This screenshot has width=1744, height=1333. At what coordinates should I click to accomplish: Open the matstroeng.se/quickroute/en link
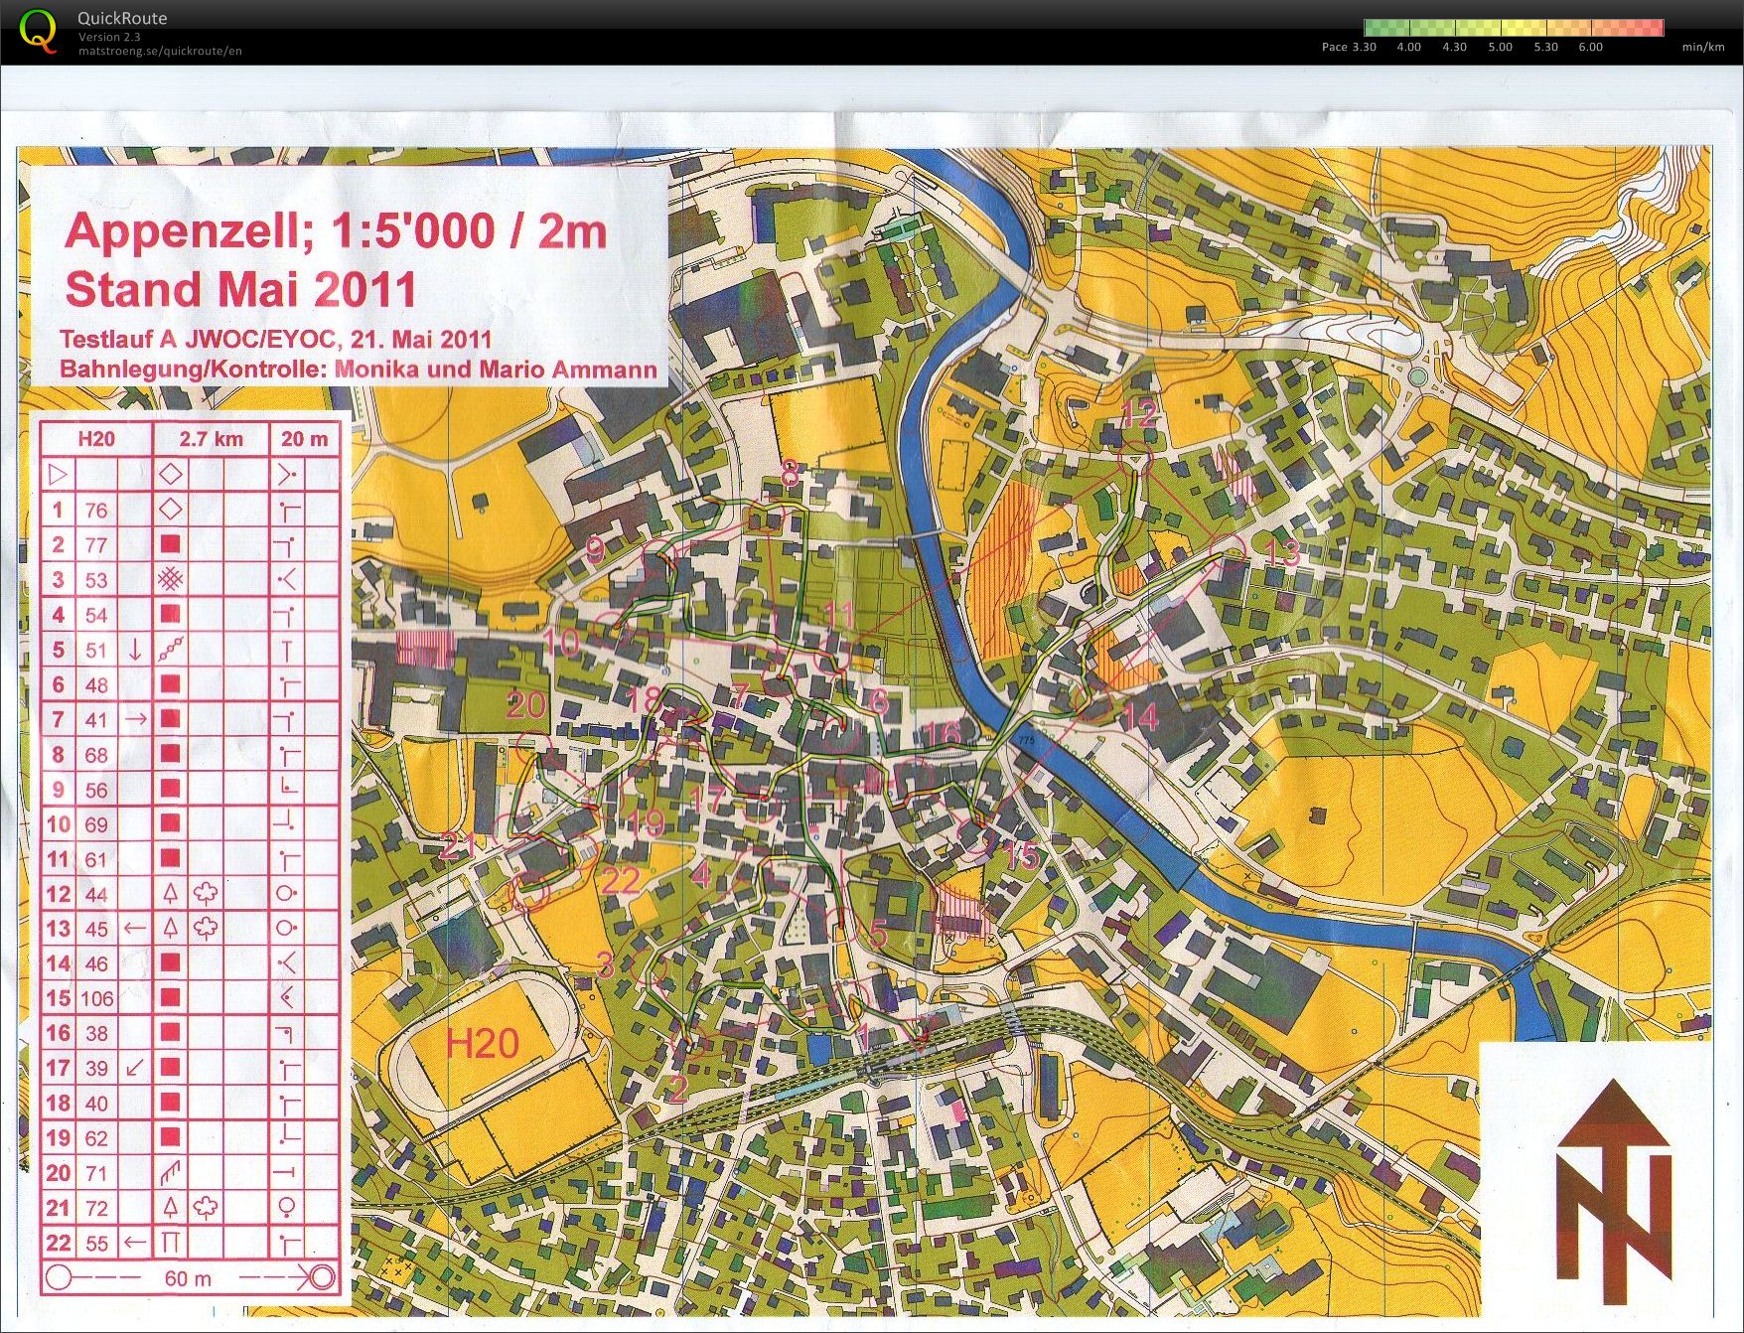pos(160,51)
